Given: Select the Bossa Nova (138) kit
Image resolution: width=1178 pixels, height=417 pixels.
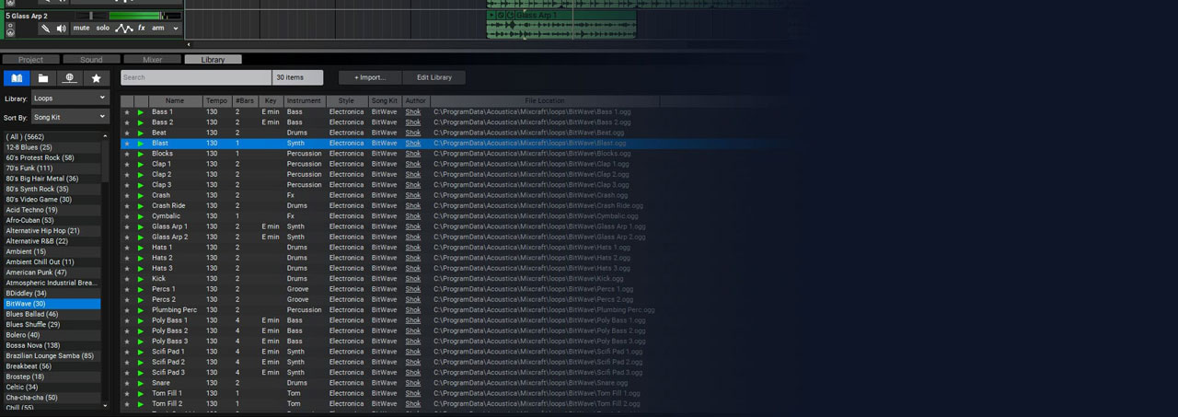Looking at the screenshot, I should (52, 345).
